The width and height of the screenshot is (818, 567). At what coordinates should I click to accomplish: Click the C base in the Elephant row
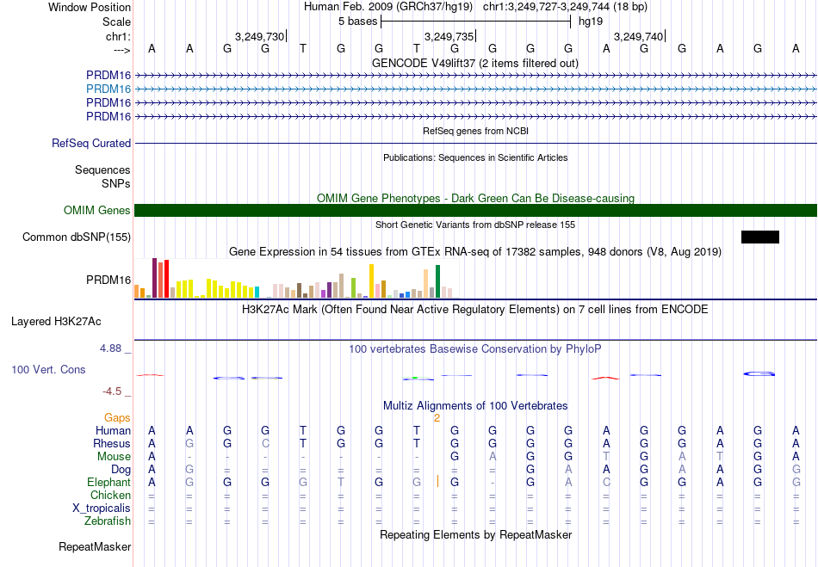coord(606,482)
